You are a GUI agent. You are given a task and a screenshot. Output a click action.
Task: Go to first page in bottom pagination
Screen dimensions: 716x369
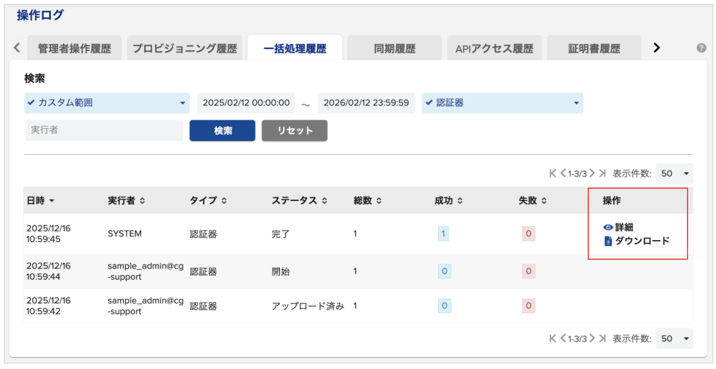coord(553,339)
